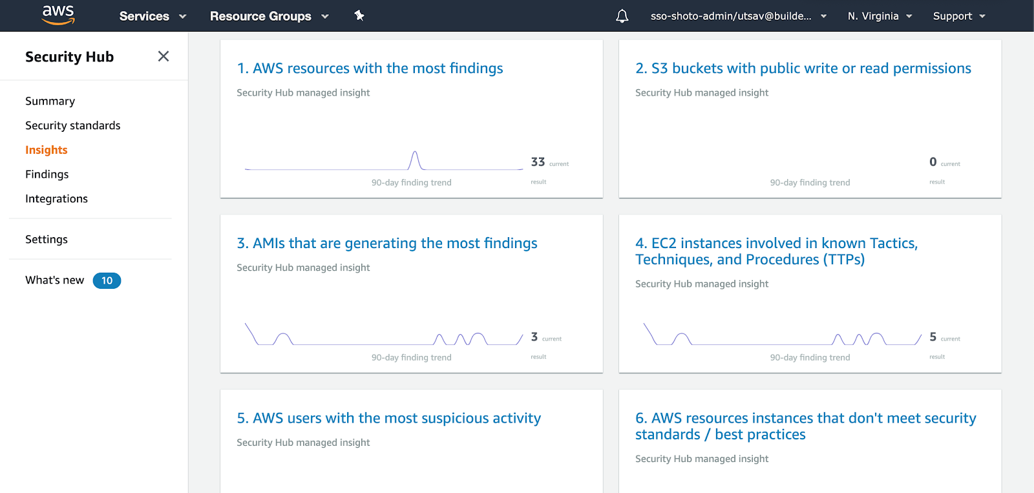Go to Summary in the sidebar
Viewport: 1034px width, 493px height.
pos(50,101)
